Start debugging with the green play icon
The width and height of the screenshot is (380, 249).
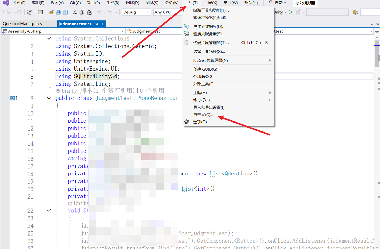(x=291, y=12)
